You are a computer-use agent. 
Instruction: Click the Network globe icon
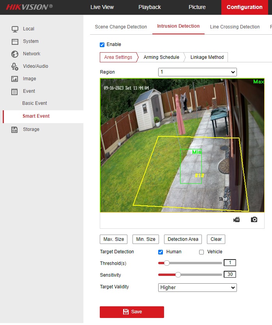15,54
